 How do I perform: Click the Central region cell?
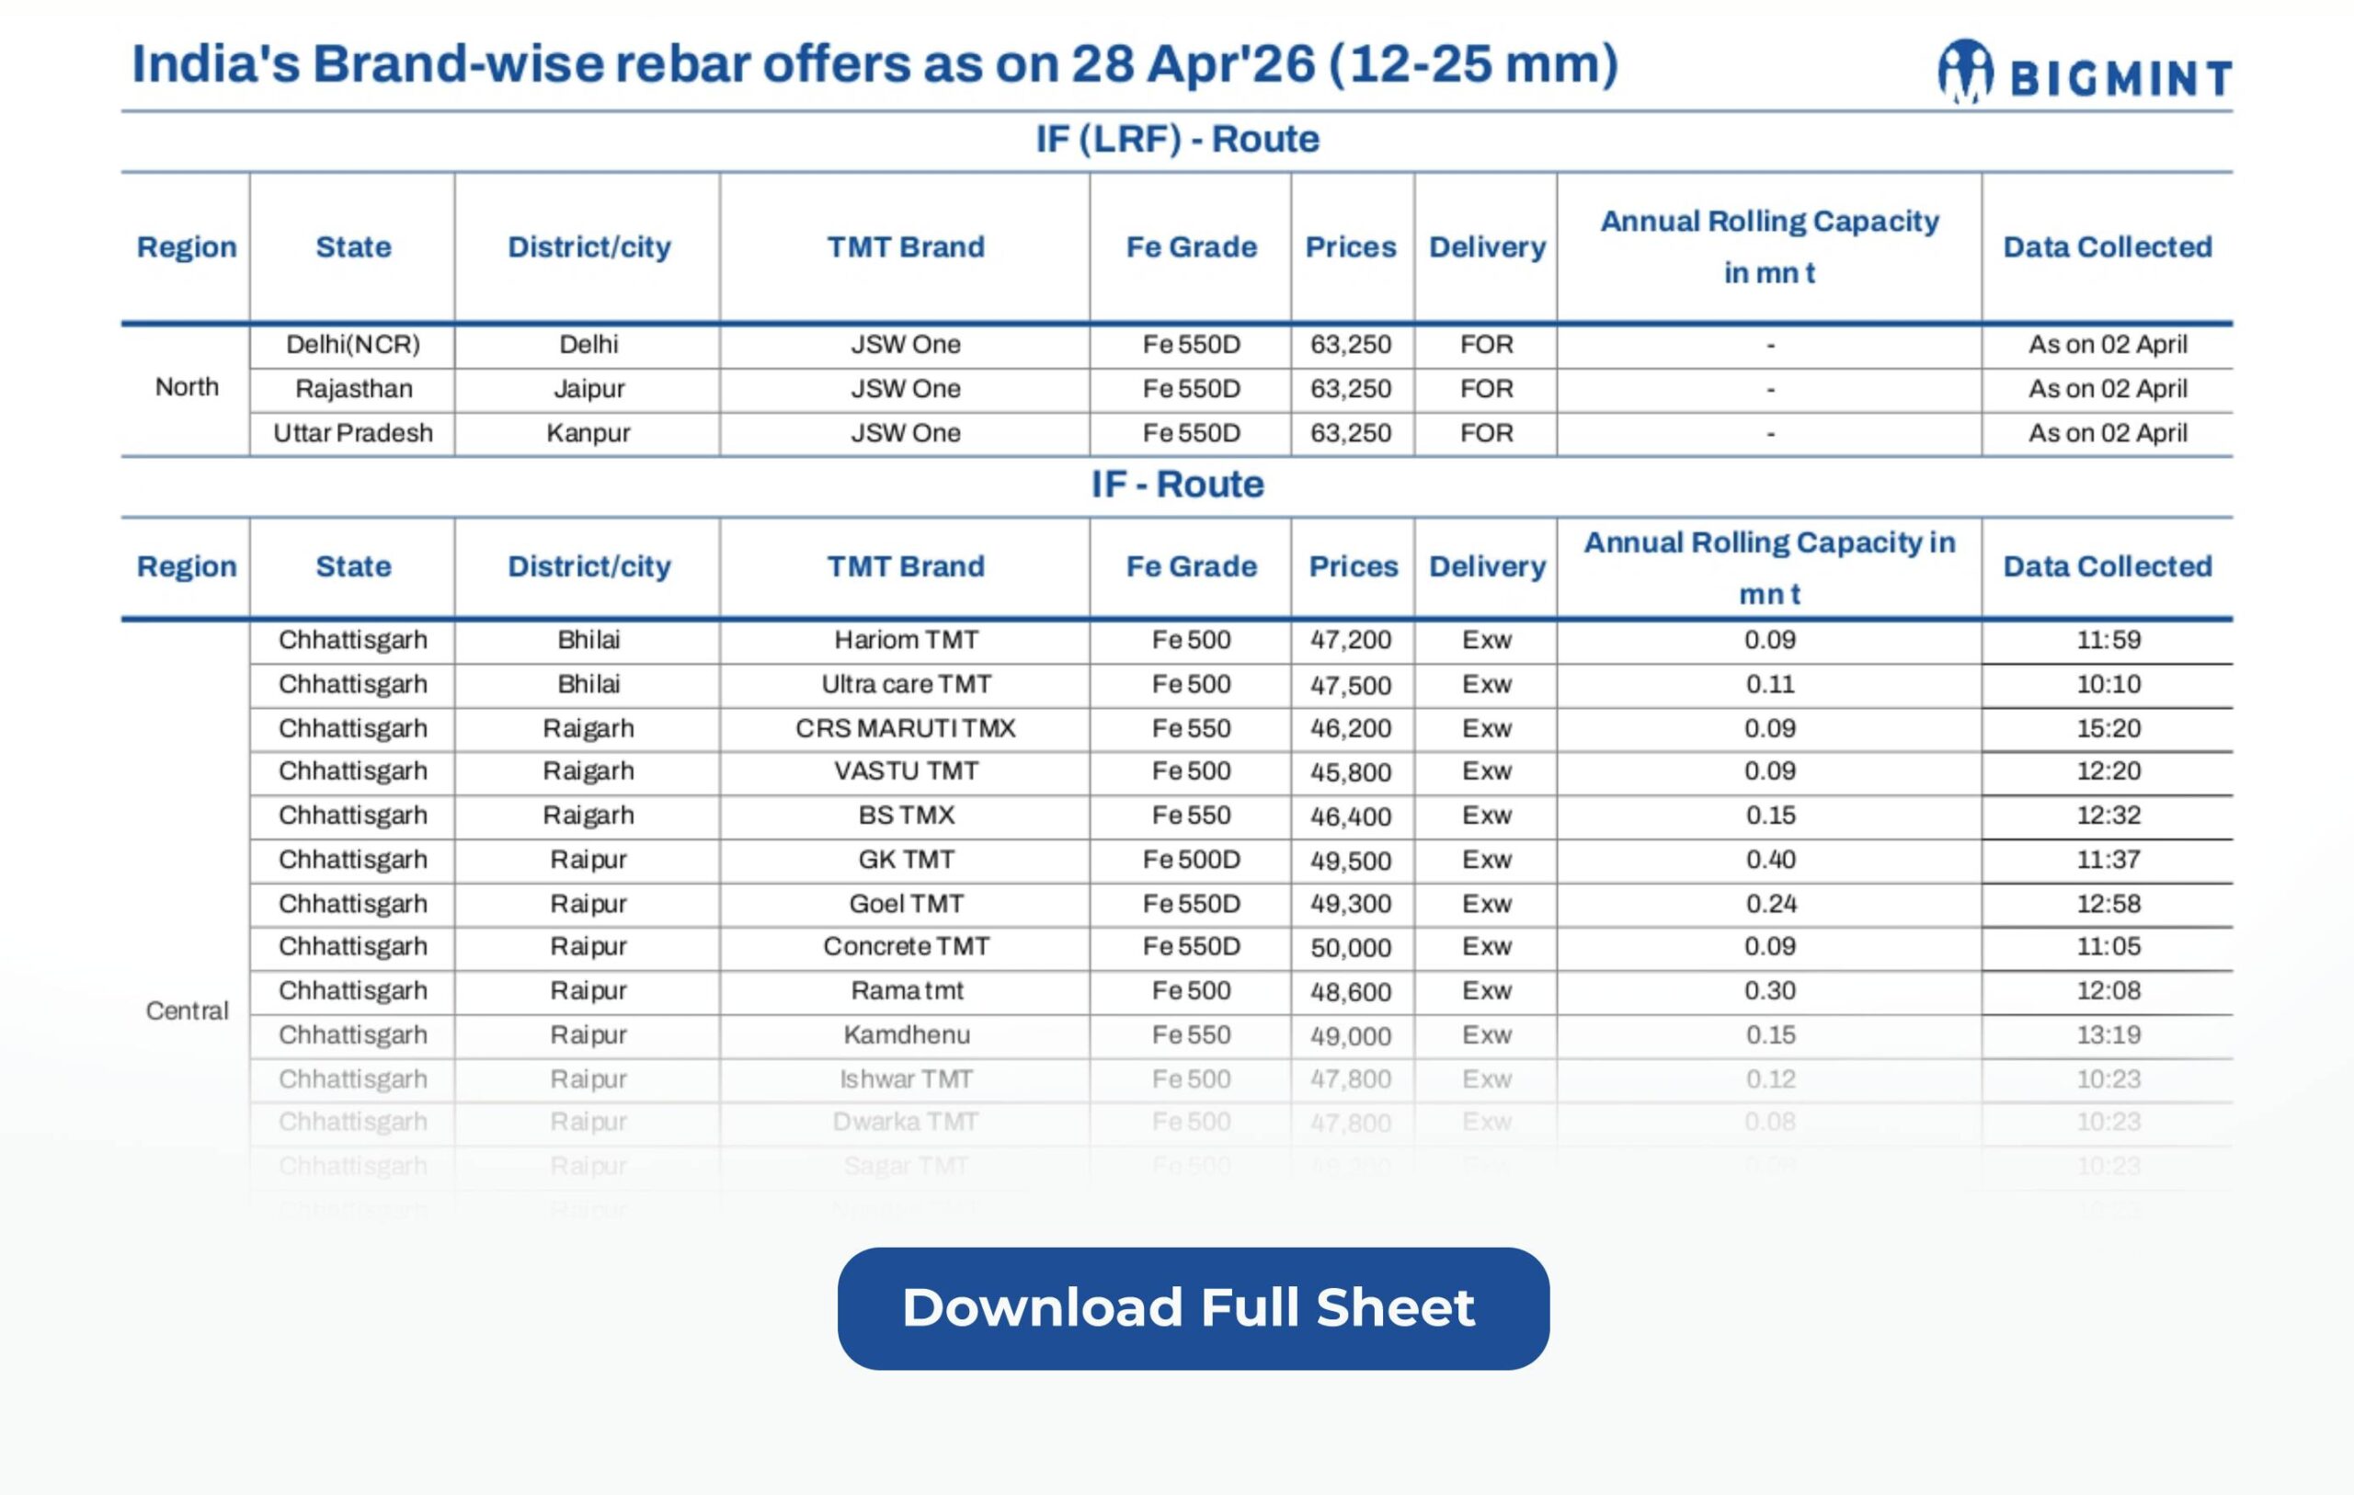pyautogui.click(x=186, y=1010)
